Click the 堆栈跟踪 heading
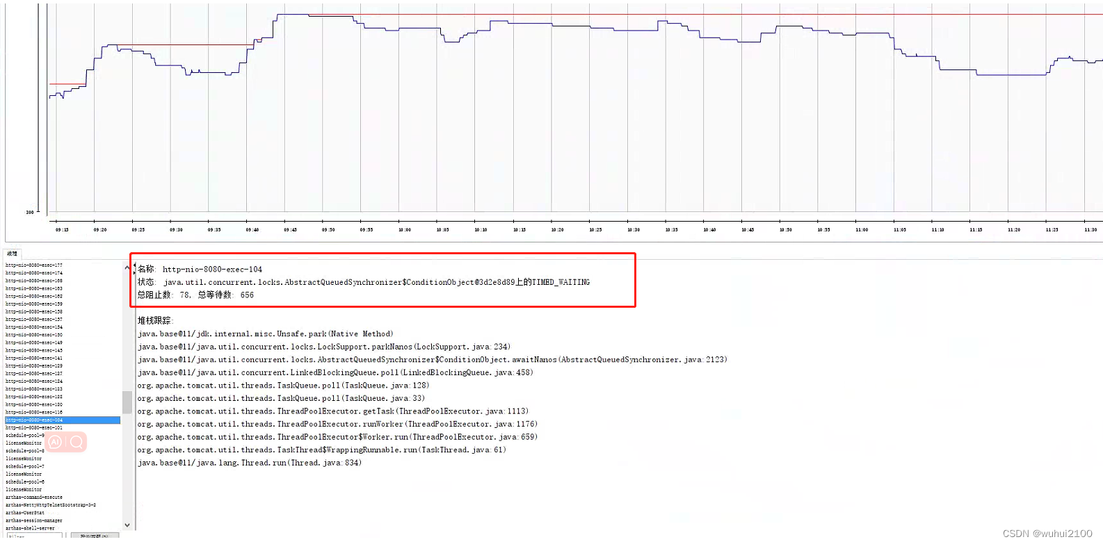1103x544 pixels. 155,320
